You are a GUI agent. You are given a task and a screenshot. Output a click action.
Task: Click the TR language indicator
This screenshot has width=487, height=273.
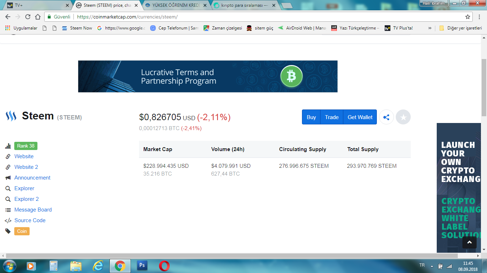point(422,266)
